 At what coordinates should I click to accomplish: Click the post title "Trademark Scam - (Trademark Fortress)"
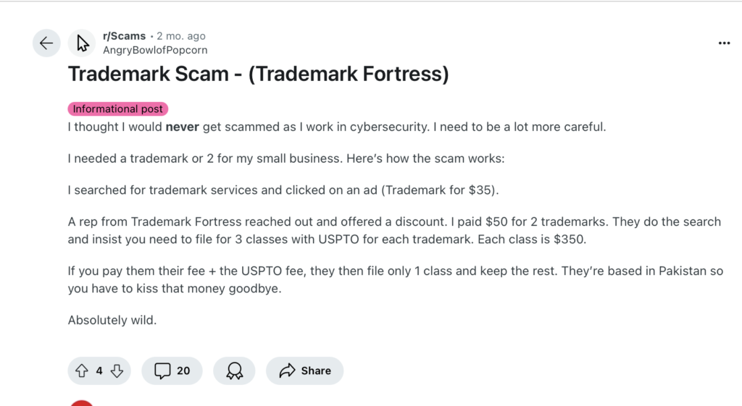tap(258, 74)
